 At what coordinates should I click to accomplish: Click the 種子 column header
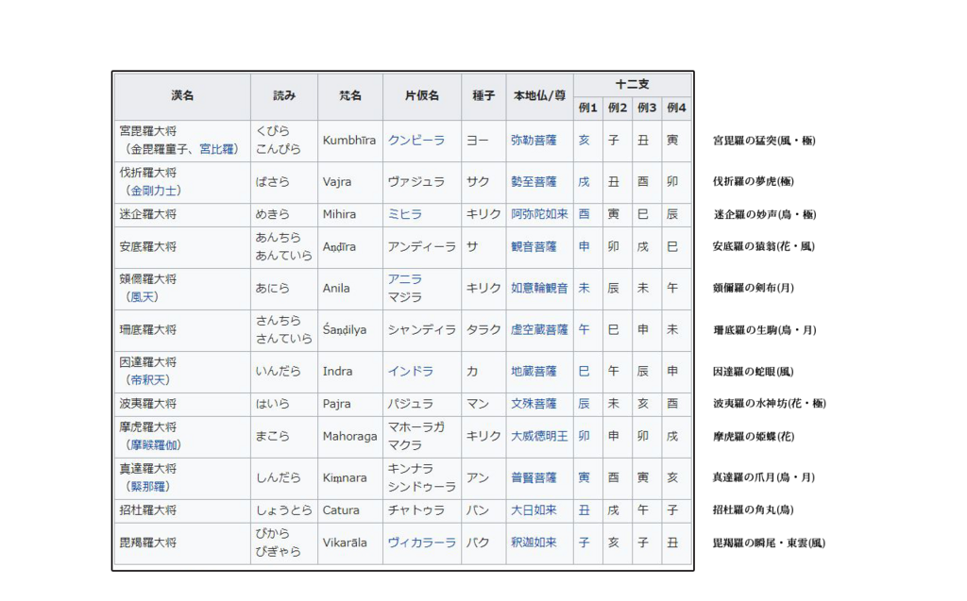click(x=483, y=96)
